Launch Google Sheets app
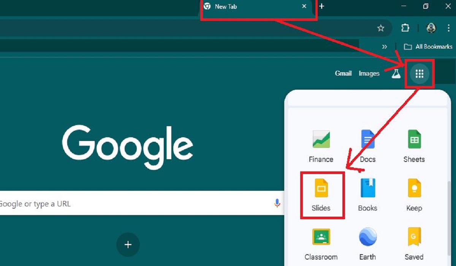Viewport: 456px width, 266px height. 414,146
